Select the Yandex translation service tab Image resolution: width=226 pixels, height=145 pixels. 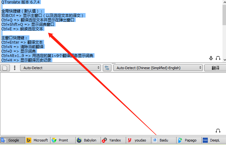[113, 140]
